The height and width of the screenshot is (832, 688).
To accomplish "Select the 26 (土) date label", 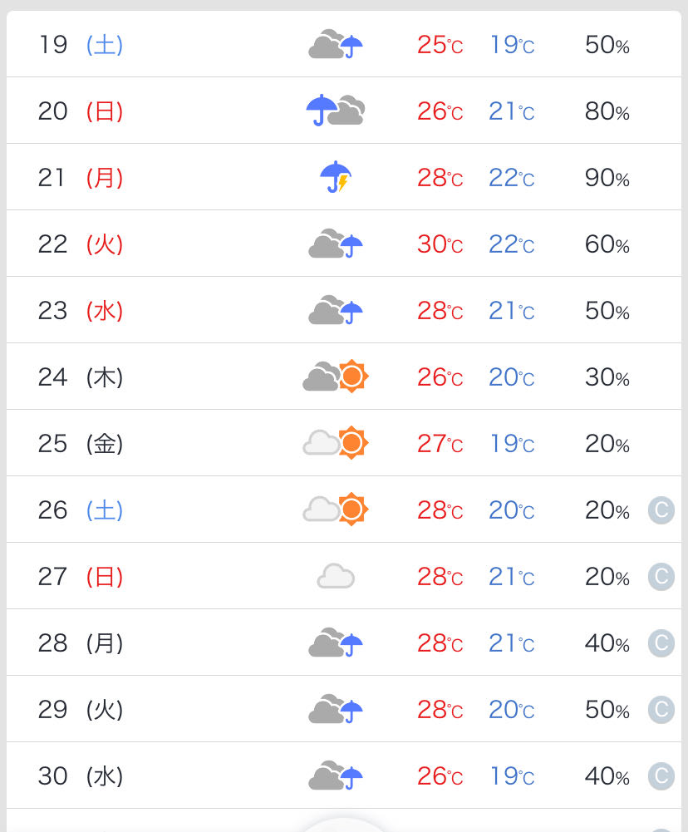I will pos(80,510).
